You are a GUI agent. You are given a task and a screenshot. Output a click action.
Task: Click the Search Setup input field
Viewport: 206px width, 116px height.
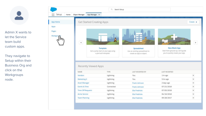pos(140,9)
